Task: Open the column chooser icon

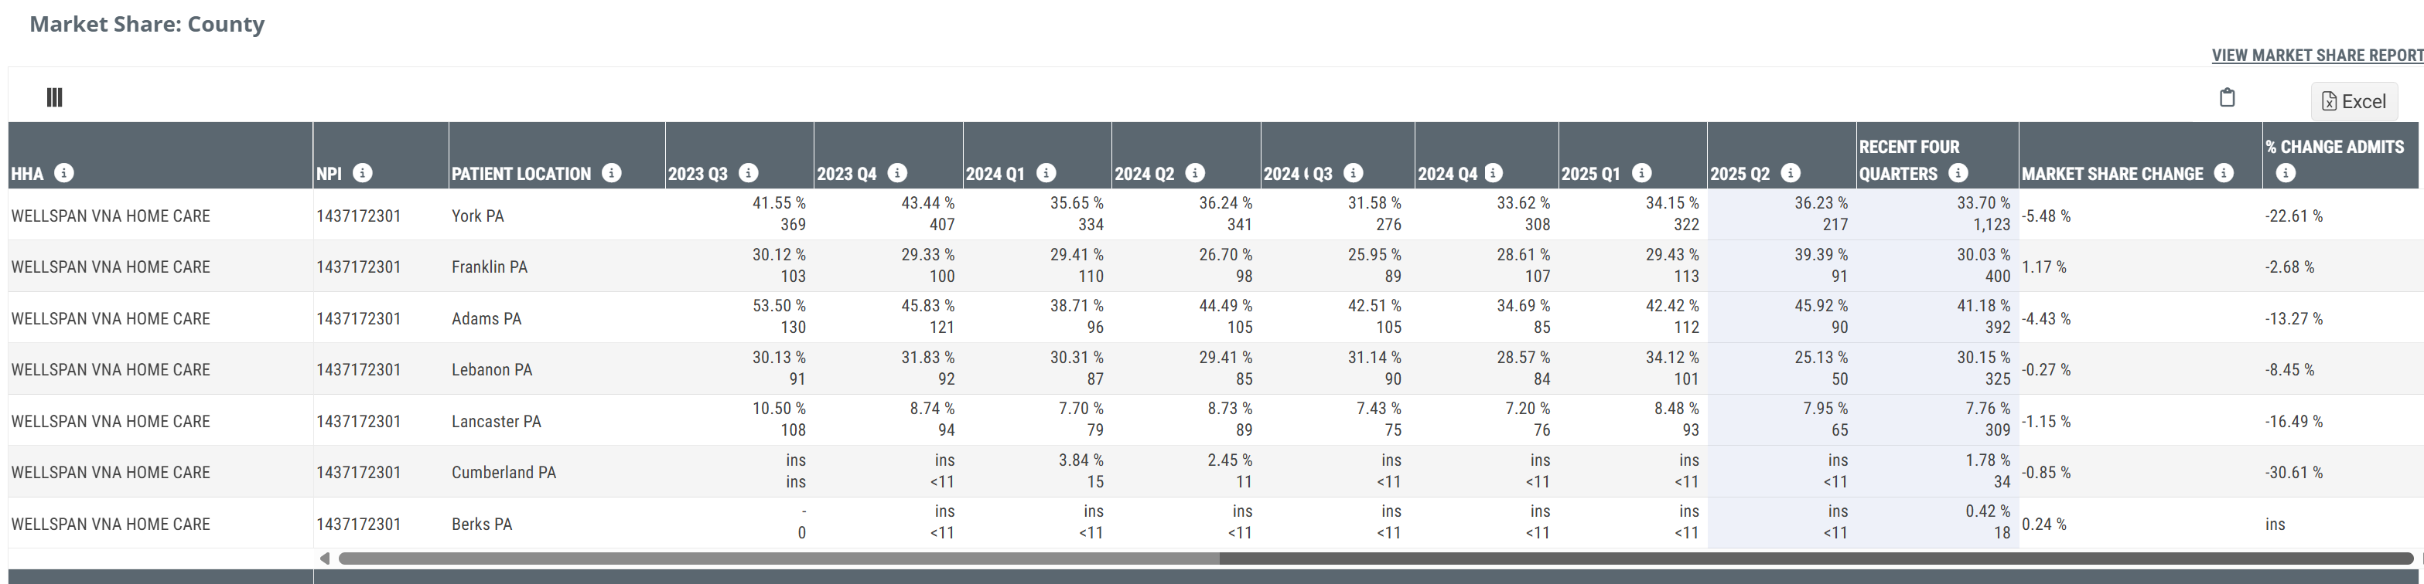Action: (x=55, y=98)
